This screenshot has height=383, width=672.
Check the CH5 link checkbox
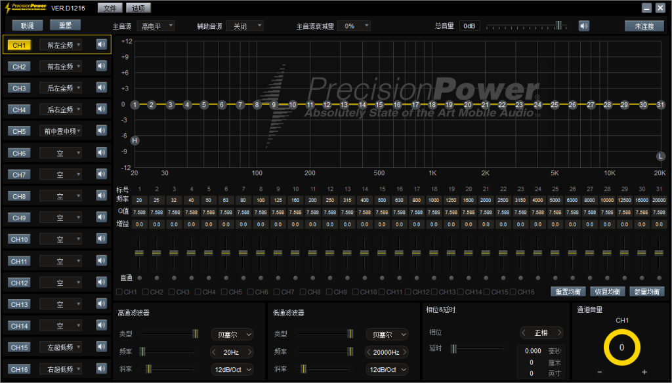[x=224, y=292]
